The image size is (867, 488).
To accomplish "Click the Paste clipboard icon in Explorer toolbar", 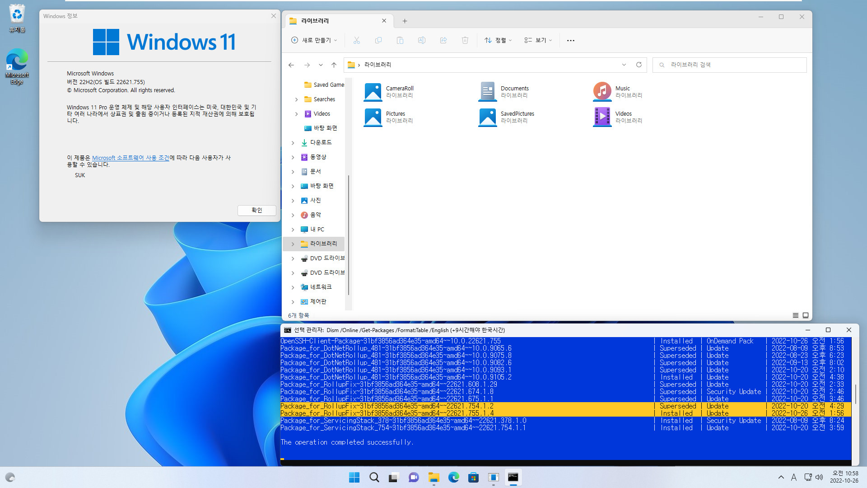I will [x=400, y=40].
